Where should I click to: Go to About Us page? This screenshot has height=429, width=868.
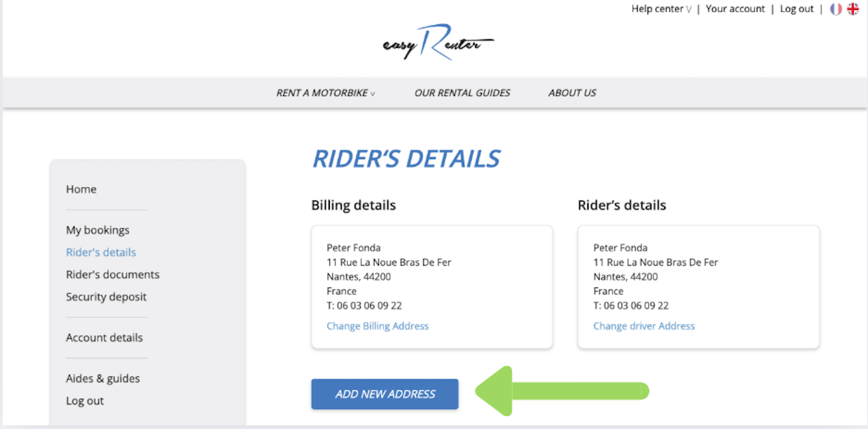click(572, 93)
